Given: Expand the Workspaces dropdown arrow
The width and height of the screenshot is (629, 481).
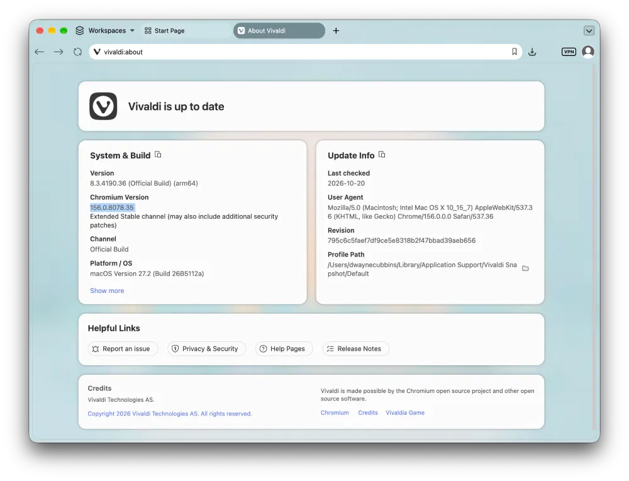Looking at the screenshot, I should 132,30.
